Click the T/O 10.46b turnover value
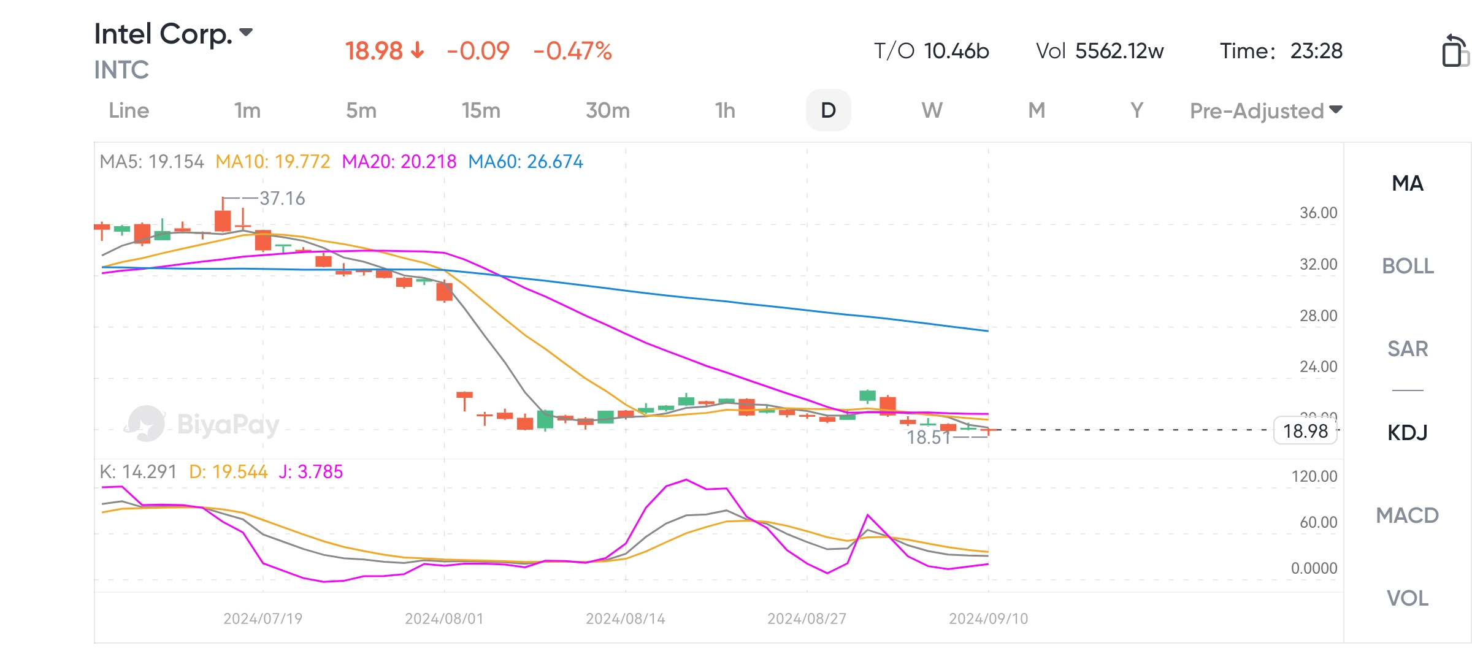Image resolution: width=1472 pixels, height=662 pixels. point(931,51)
